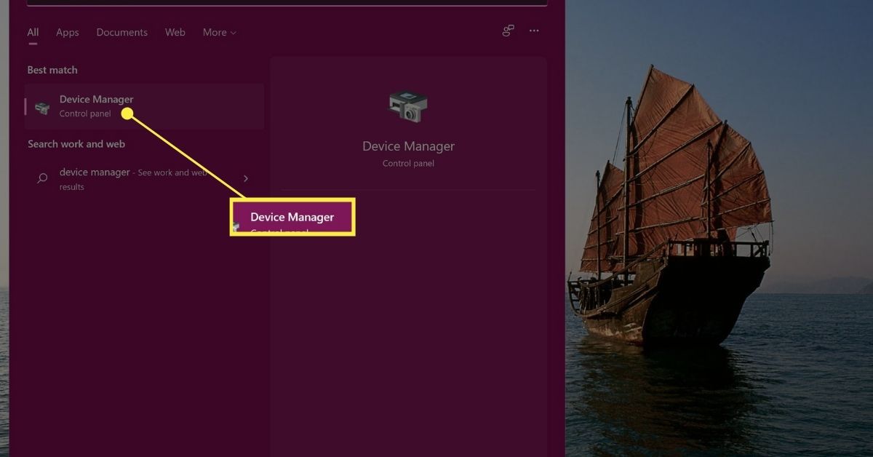Switch to the Web filter tab
Viewport: 873px width, 457px height.
click(175, 33)
